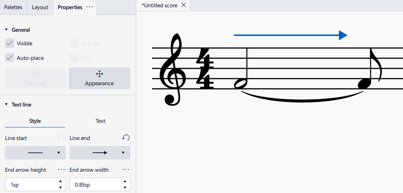Click the blue arrow line in score

point(290,35)
